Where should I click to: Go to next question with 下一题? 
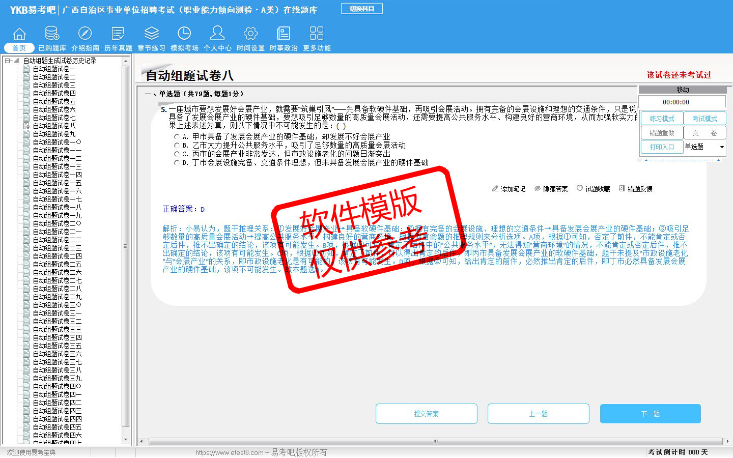click(x=650, y=414)
